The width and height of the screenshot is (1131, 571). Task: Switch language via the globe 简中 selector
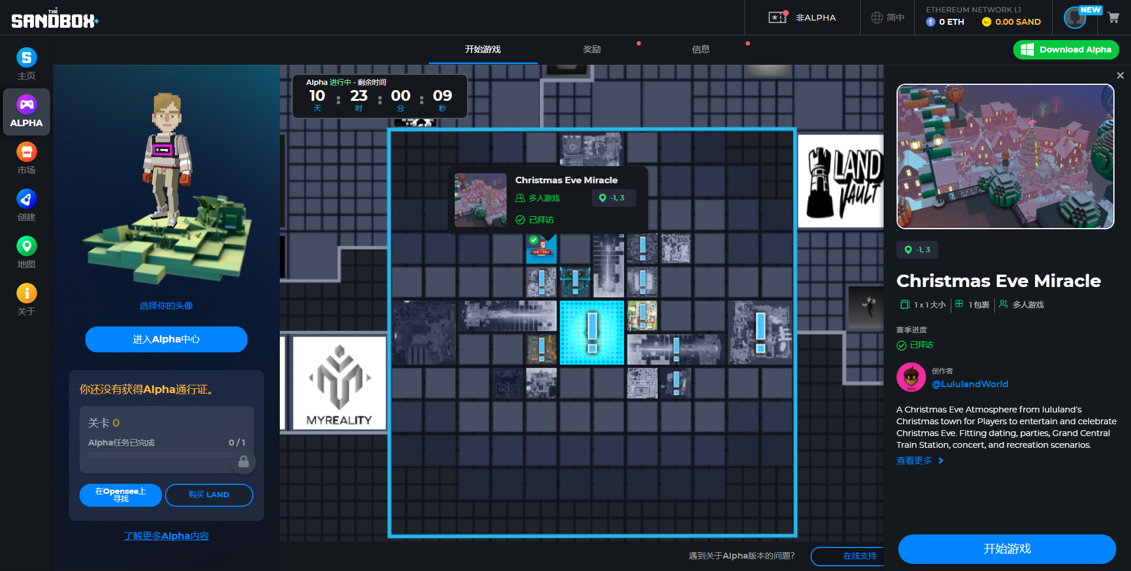(x=888, y=18)
